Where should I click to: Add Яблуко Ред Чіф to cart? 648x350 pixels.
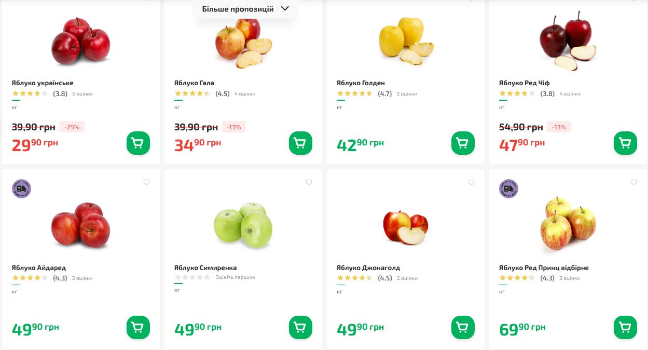pos(625,143)
